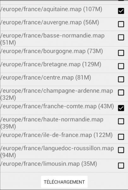The height and width of the screenshot is (190, 128).
Task: Enable the limousin.map (35M) checkbox
Action: 121,166
